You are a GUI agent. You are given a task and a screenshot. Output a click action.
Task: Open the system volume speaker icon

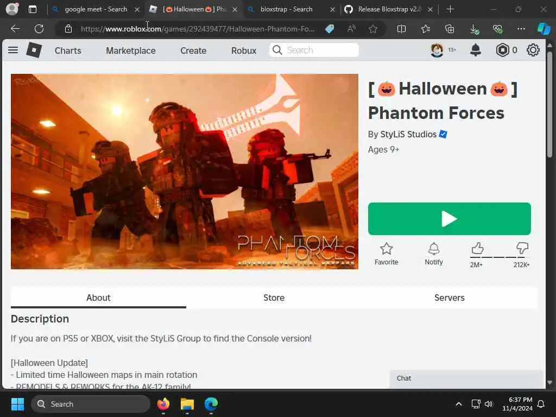488,404
